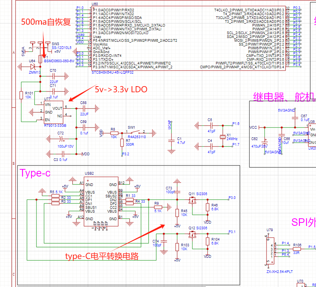
Task: Select the ZX-XH2.54-4PLT connector label
Action: (279, 272)
